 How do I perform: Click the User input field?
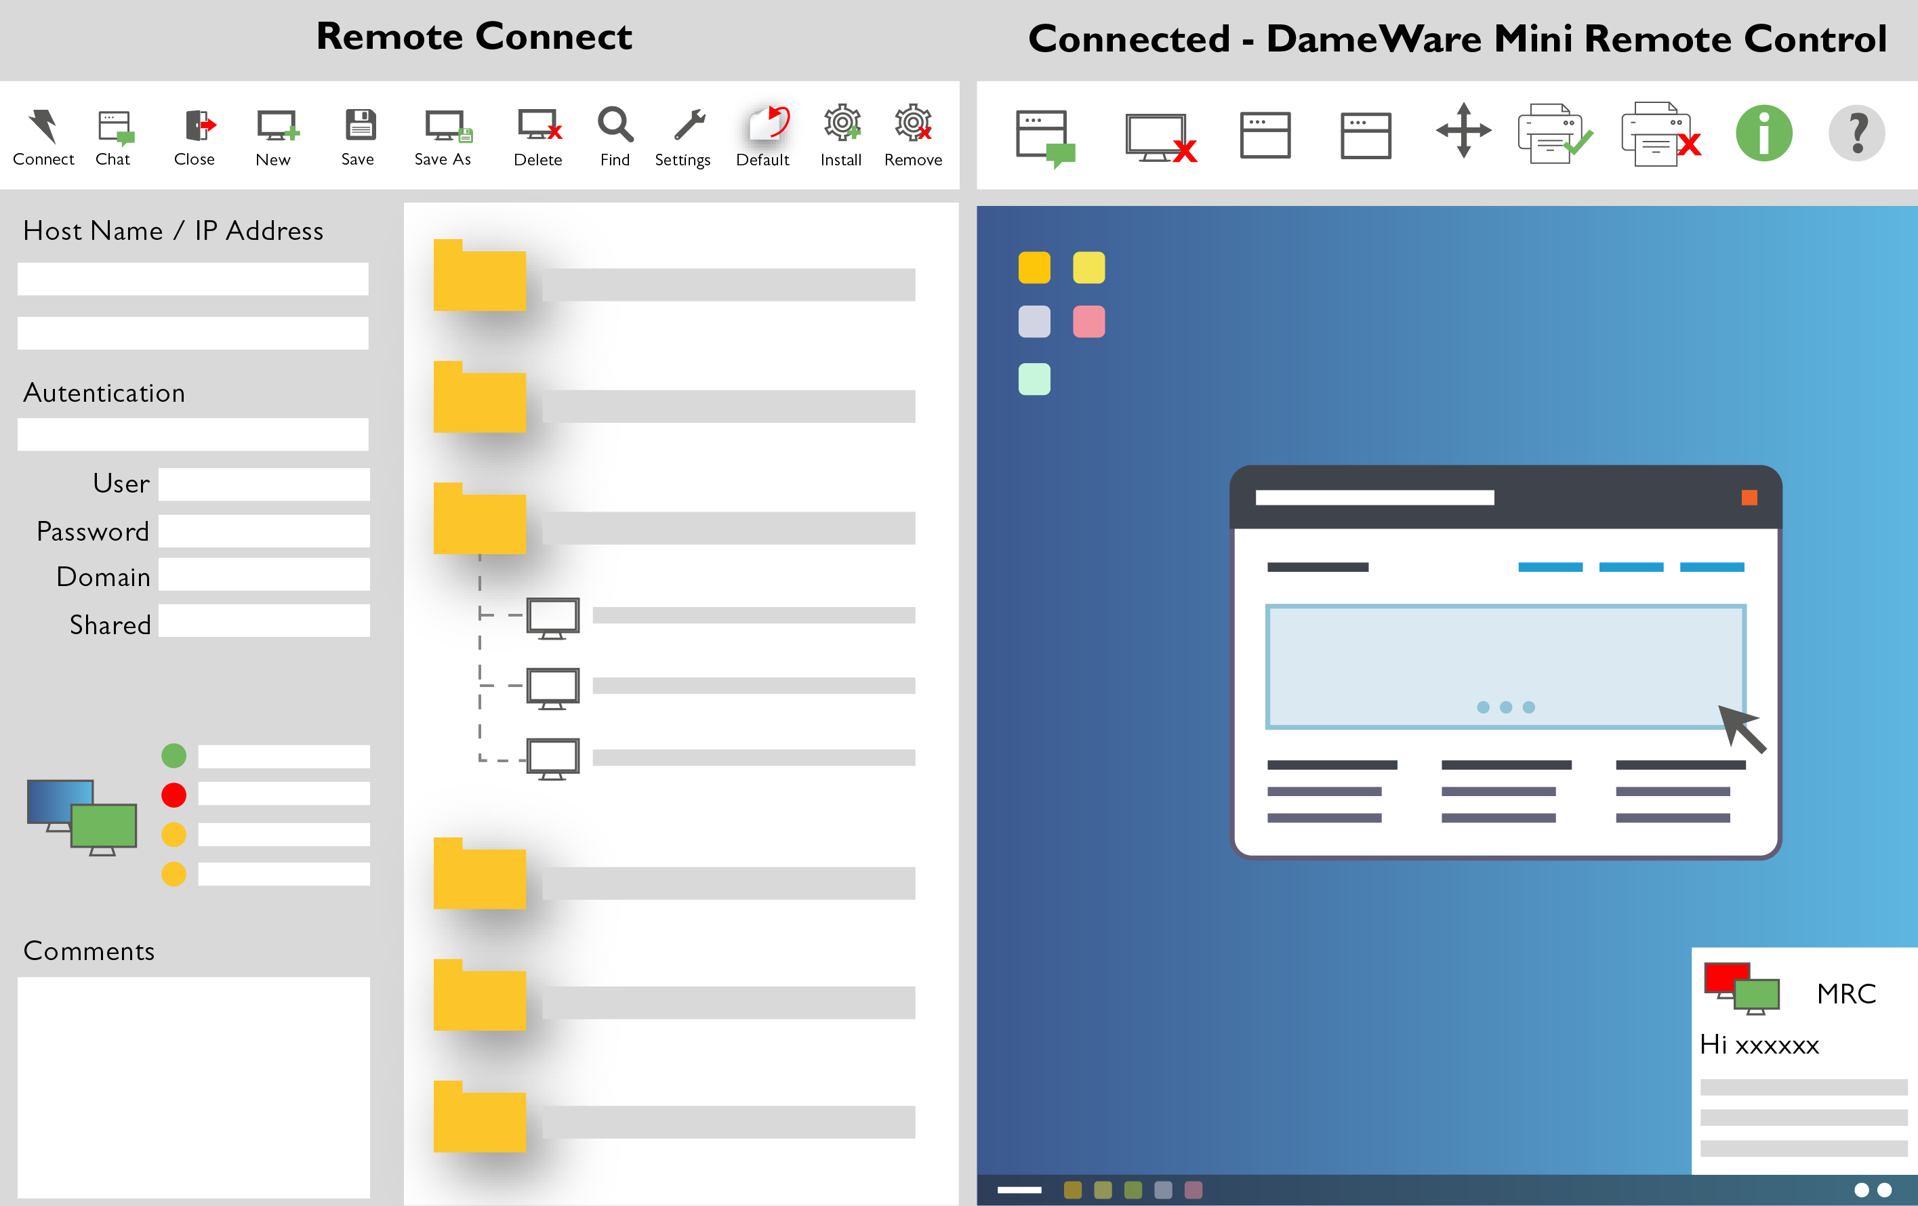[264, 484]
